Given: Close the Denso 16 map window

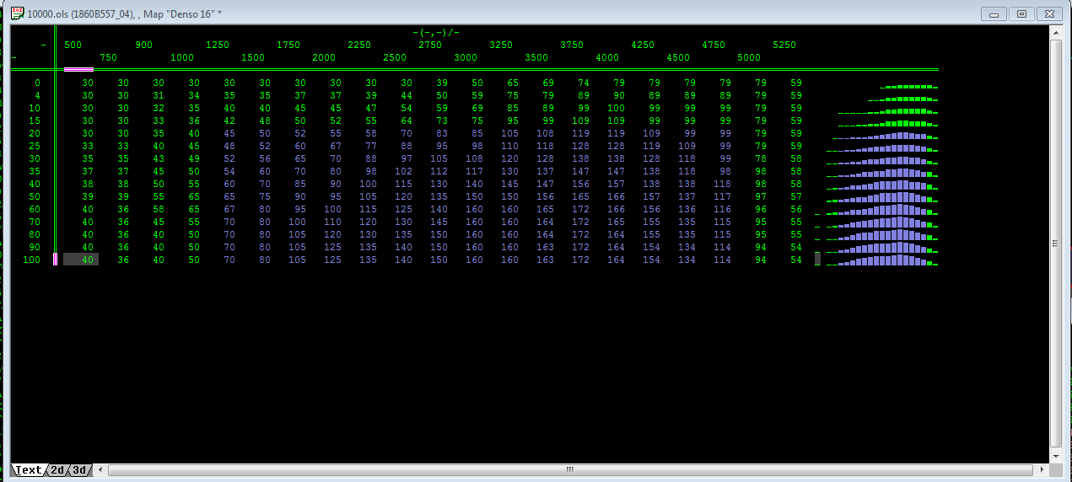Looking at the screenshot, I should click(1048, 14).
